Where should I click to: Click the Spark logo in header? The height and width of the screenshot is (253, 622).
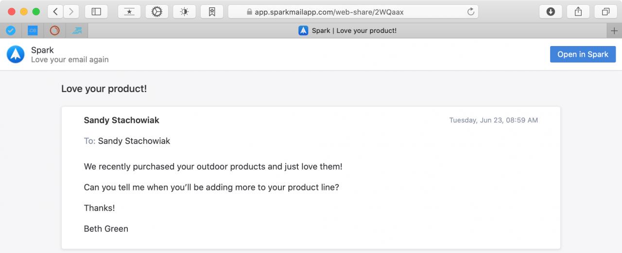tap(16, 54)
